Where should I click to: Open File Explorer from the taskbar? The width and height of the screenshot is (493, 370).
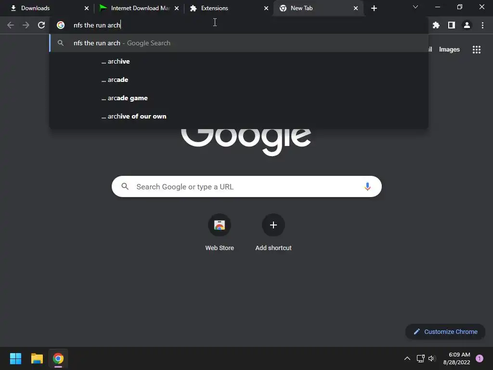point(37,358)
